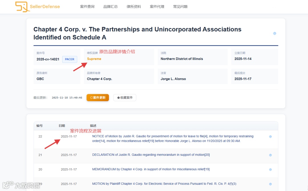308x191 pixels.
Task: Select judge name Jorge L. Alonso
Action: [173, 79]
